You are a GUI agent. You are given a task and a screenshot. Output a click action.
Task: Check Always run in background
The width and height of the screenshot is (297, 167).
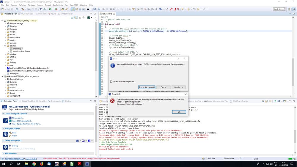tap(111, 82)
